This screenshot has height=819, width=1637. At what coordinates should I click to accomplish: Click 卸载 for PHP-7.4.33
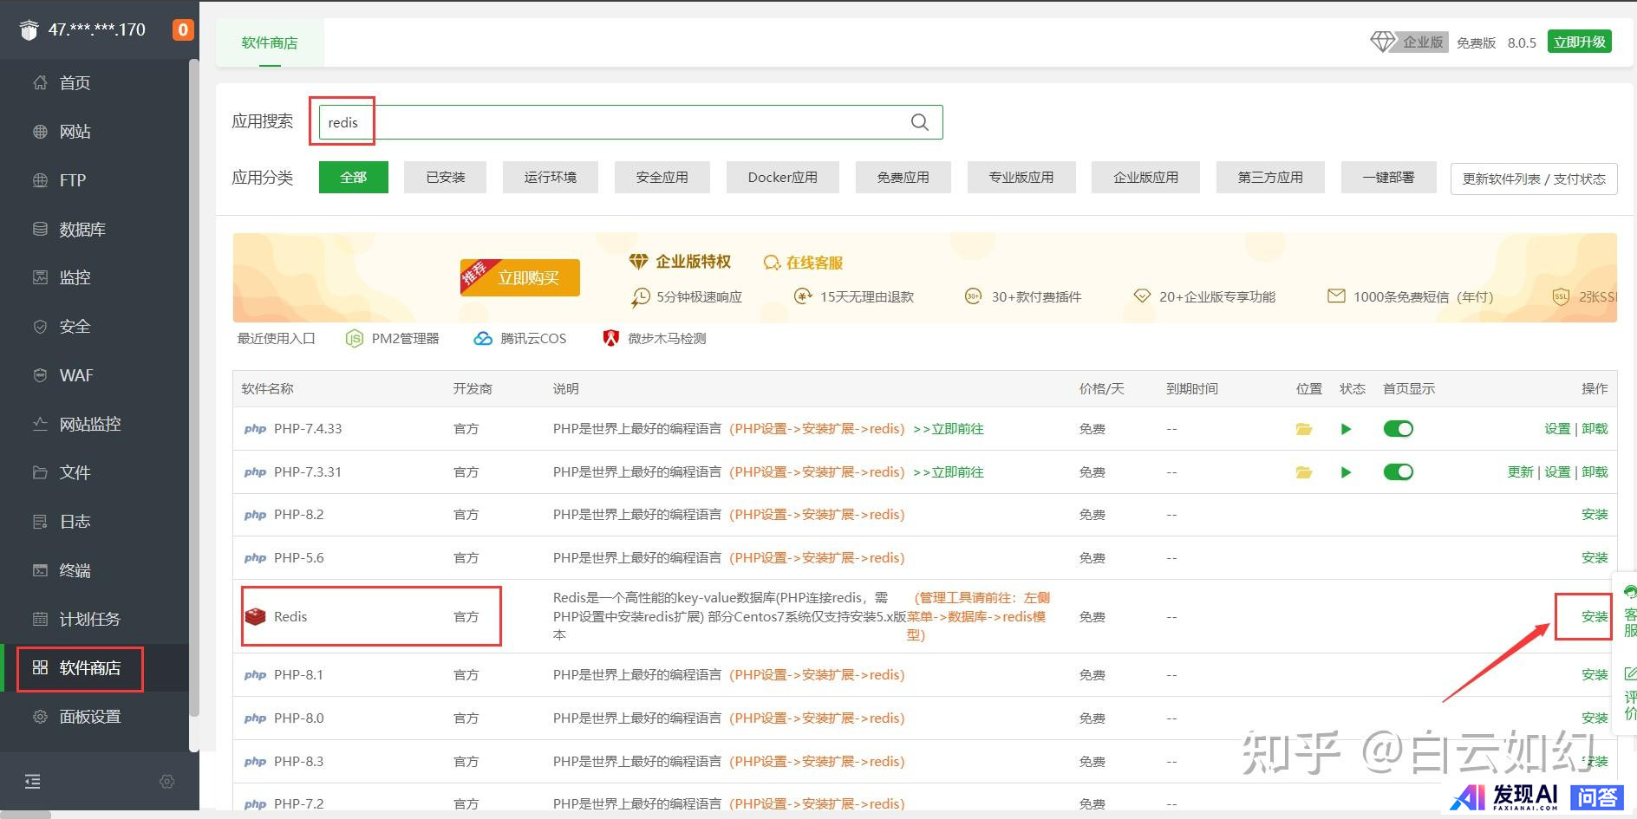tap(1595, 429)
